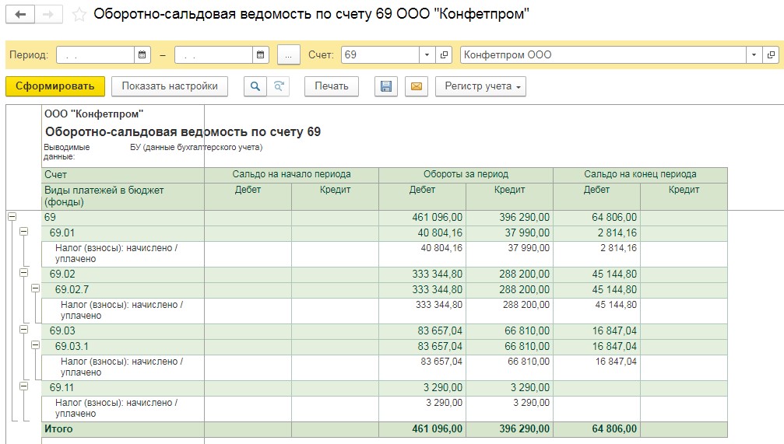
Task: Save report using the diskette icon
Action: pyautogui.click(x=385, y=86)
